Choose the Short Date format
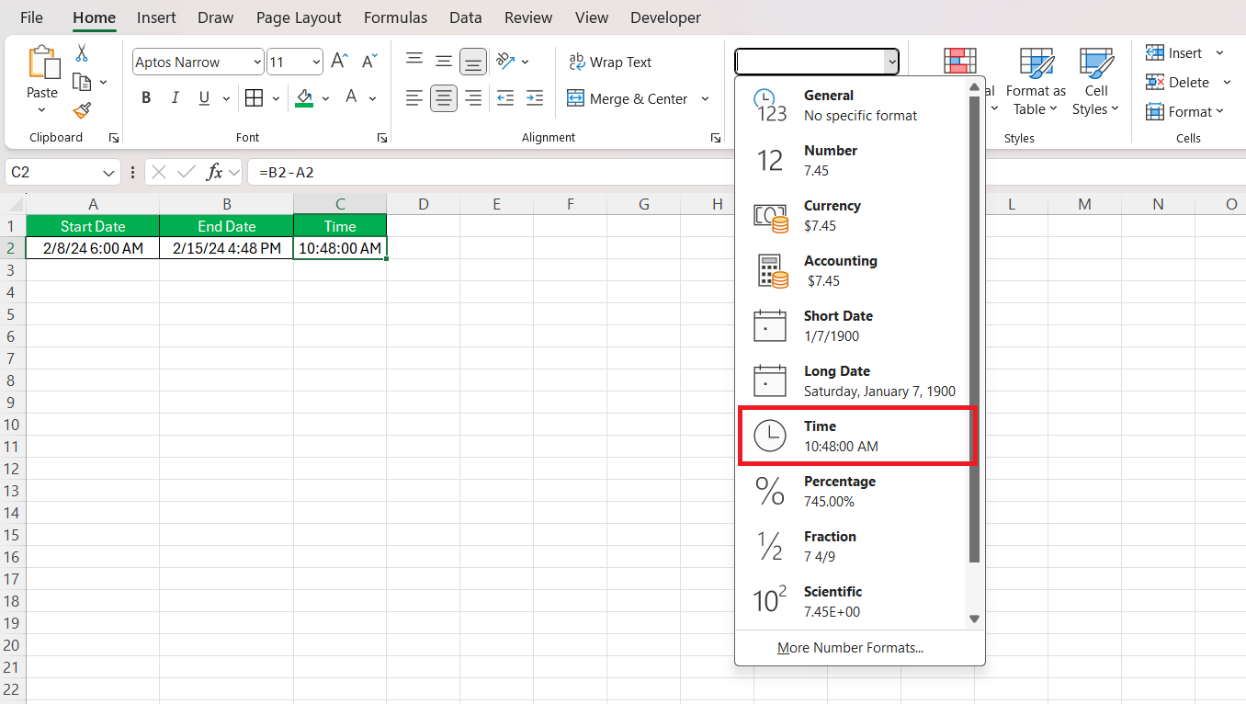 pos(853,326)
